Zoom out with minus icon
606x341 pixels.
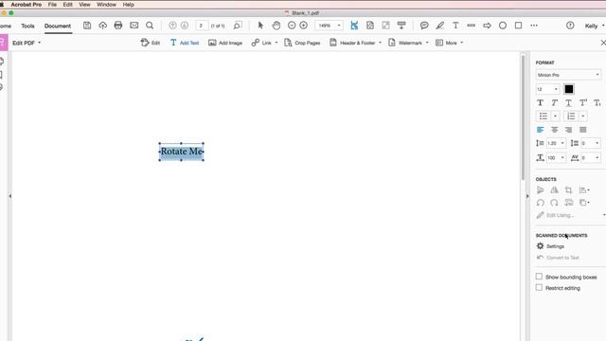tap(292, 26)
